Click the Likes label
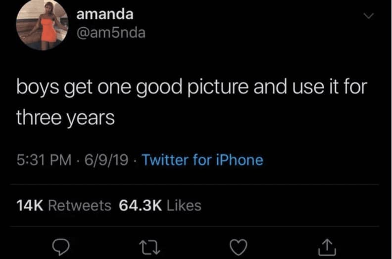Viewport: 392px width, 259px height. [x=184, y=205]
